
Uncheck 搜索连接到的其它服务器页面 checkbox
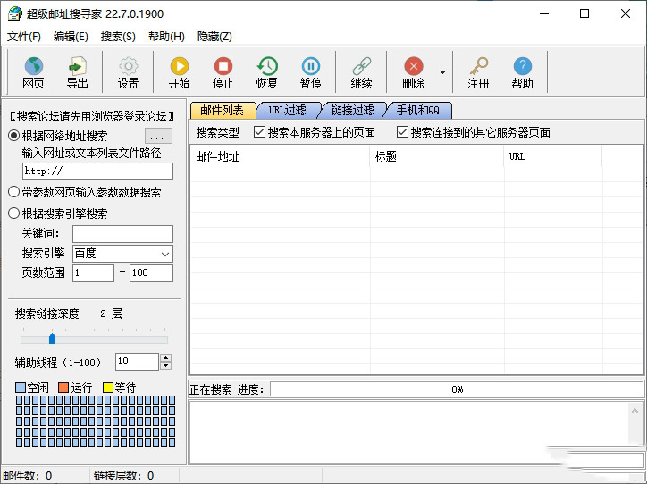(x=403, y=132)
